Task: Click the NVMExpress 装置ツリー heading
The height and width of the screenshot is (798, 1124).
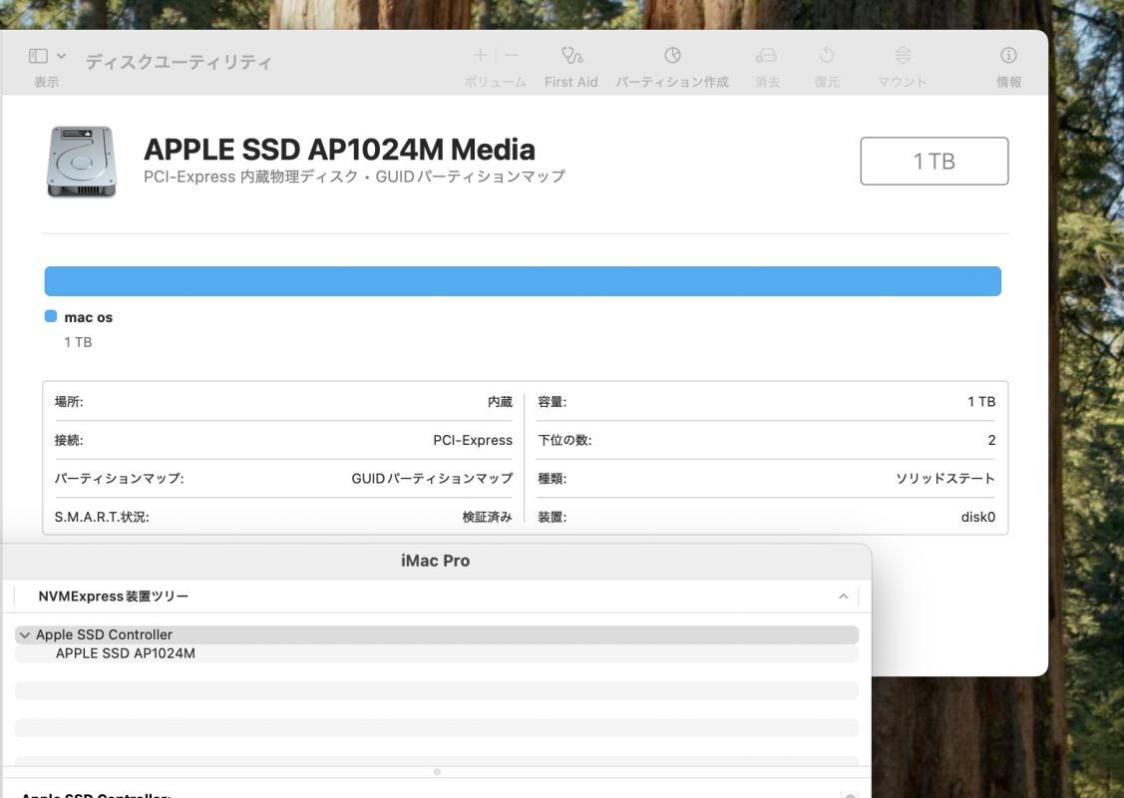Action: (114, 597)
